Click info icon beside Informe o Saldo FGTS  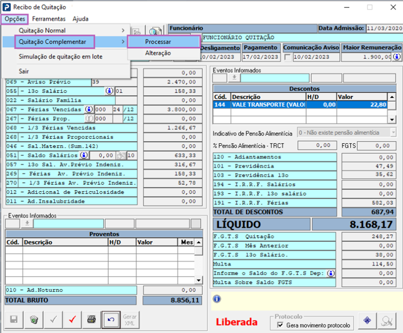pyautogui.click(x=331, y=273)
